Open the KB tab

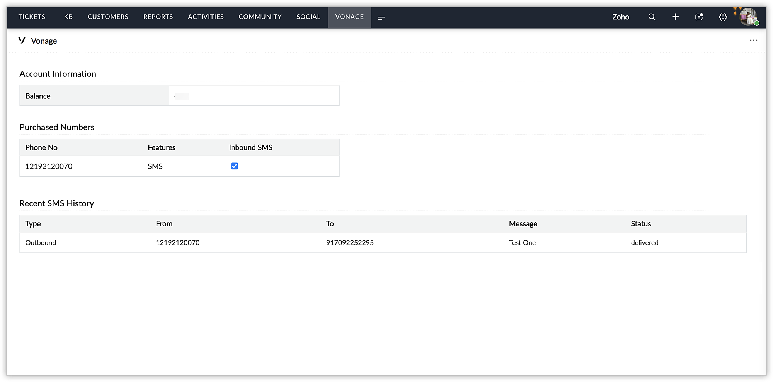tap(68, 17)
